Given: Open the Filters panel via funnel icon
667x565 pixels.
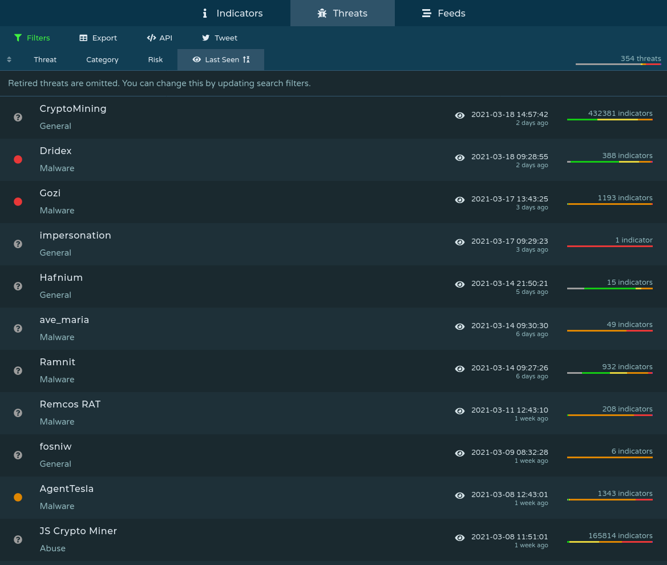Looking at the screenshot, I should [18, 38].
